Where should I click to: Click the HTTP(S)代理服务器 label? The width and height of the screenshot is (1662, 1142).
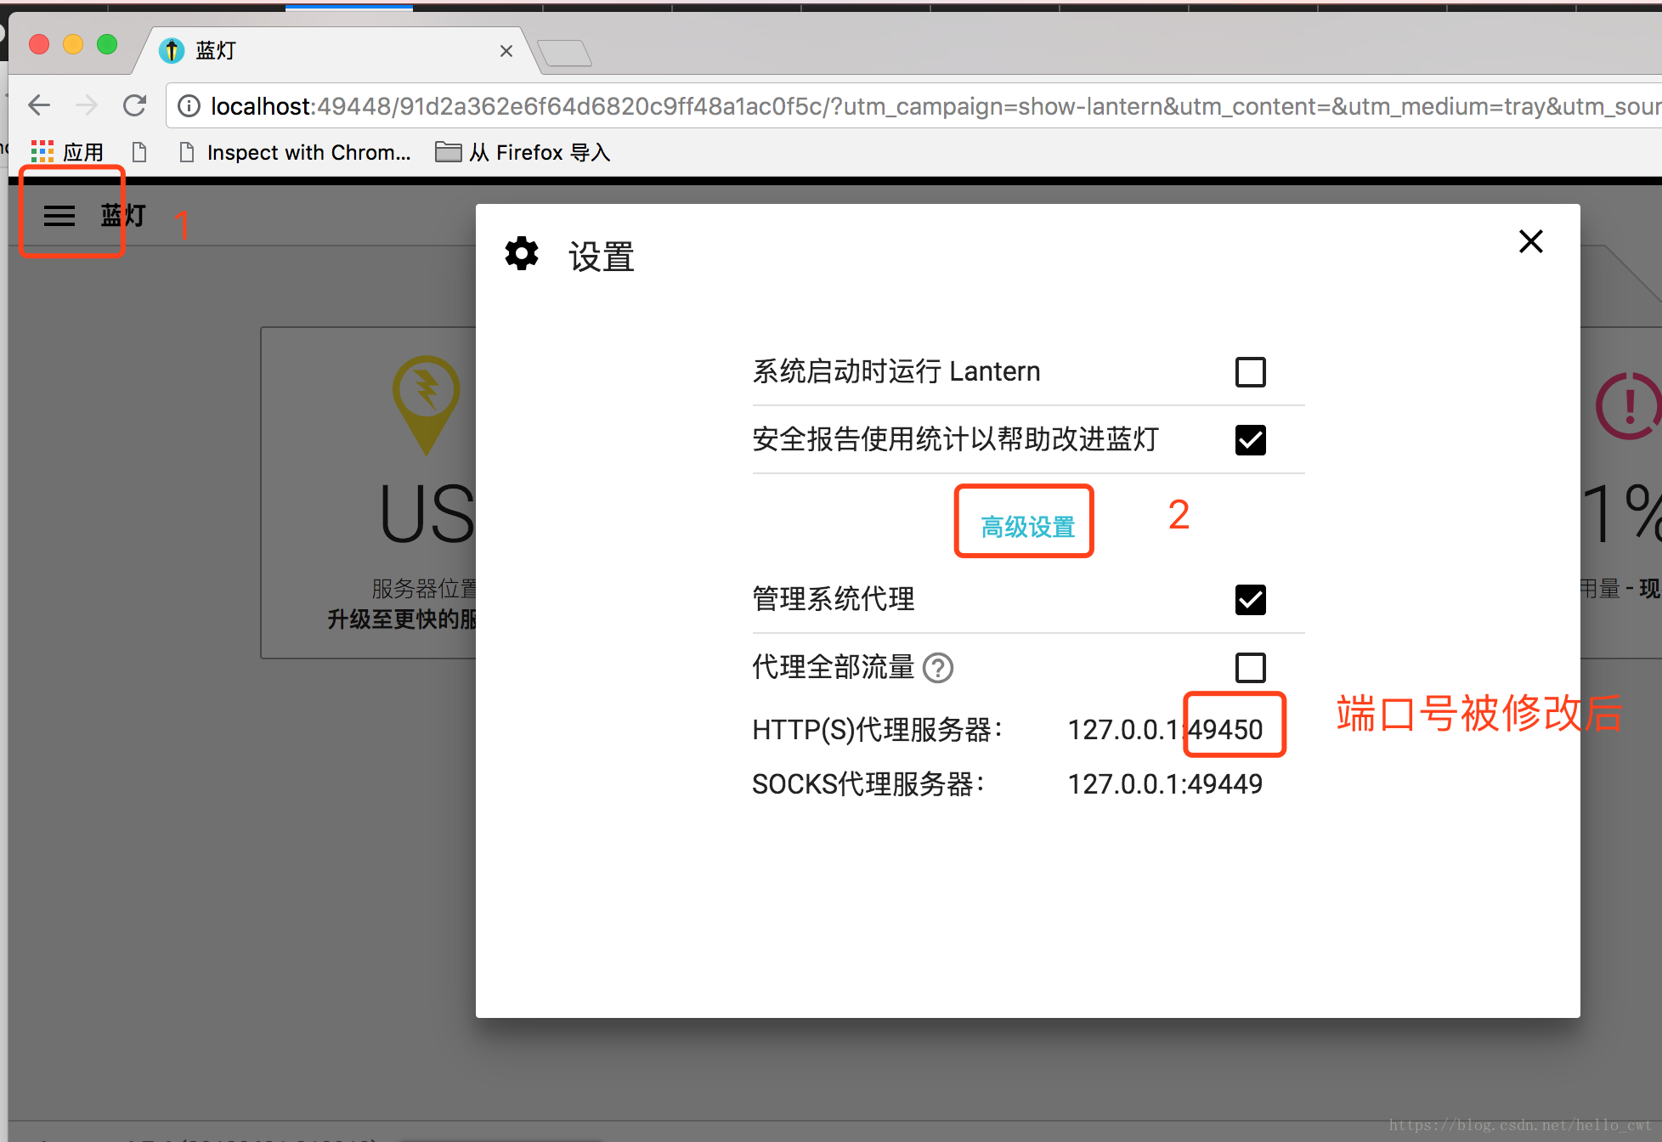point(878,730)
